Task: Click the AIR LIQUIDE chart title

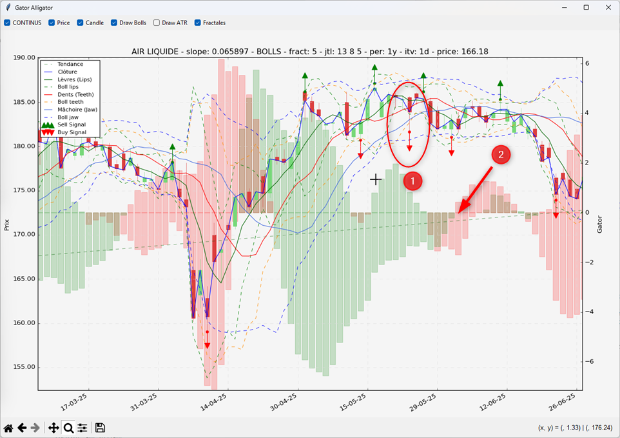Action: (x=310, y=51)
